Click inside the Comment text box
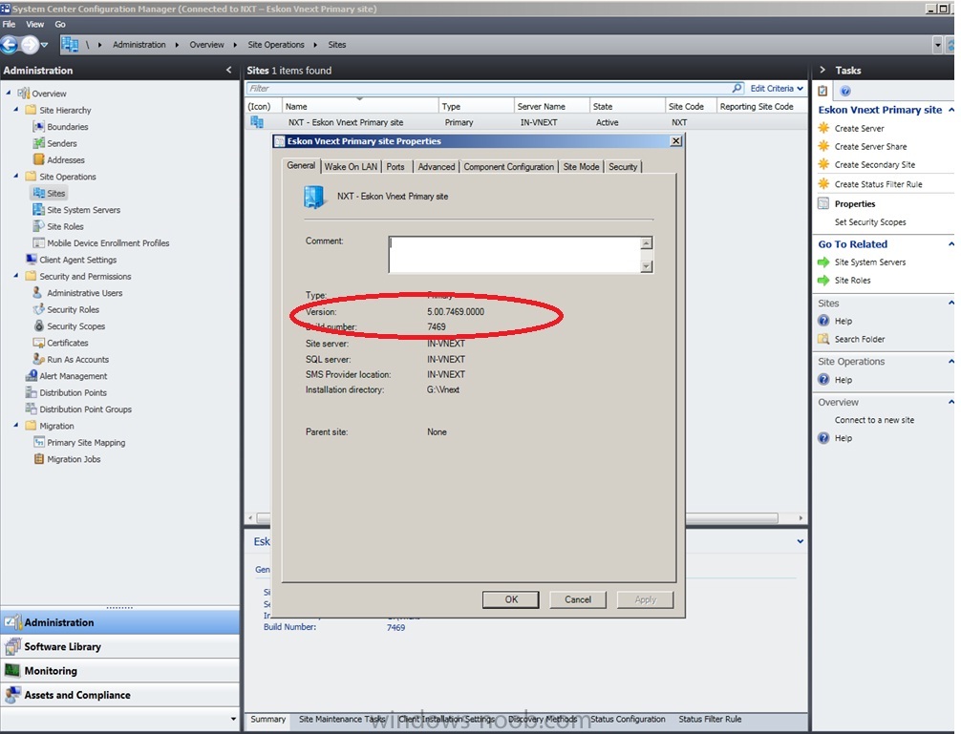The width and height of the screenshot is (961, 734). (515, 254)
